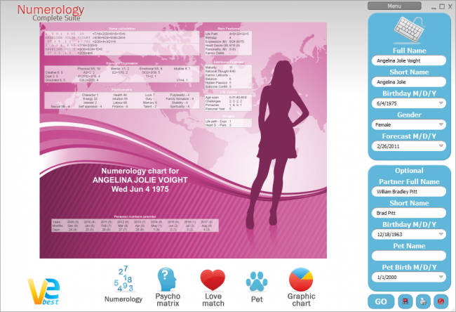456x312 pixels.
Task: Expand the Gender Female dropdown arrow
Action: pyautogui.click(x=441, y=124)
